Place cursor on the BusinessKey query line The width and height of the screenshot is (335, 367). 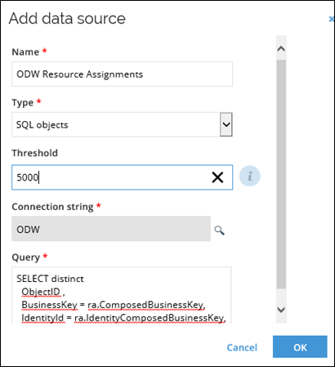tap(114, 305)
